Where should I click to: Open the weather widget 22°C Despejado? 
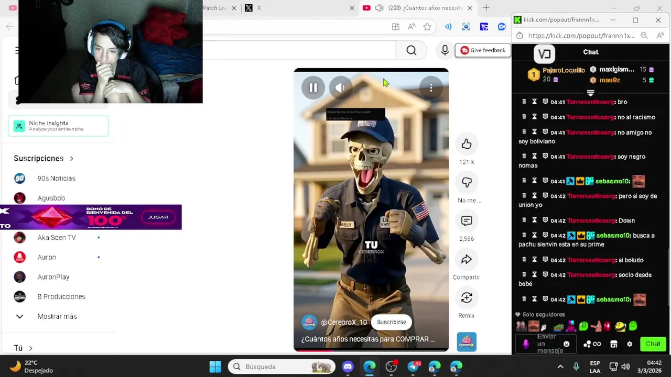tap(33, 367)
